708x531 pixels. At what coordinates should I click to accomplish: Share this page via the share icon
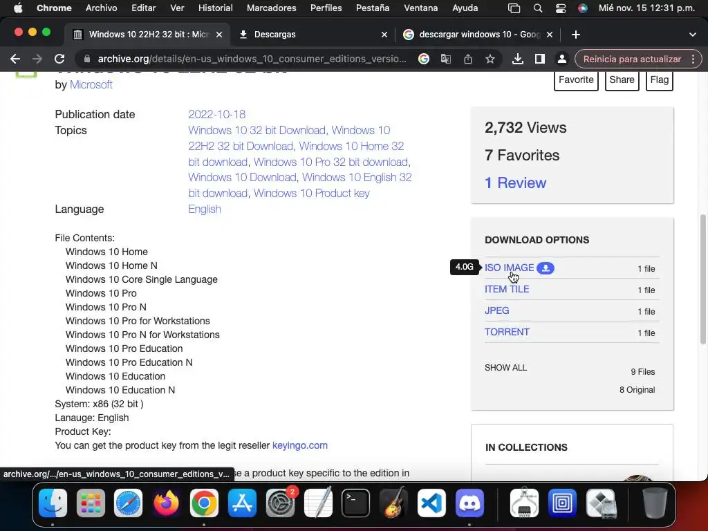coord(468,59)
